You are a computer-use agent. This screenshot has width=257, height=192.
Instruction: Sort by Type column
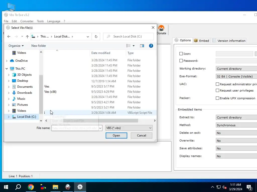[131, 53]
